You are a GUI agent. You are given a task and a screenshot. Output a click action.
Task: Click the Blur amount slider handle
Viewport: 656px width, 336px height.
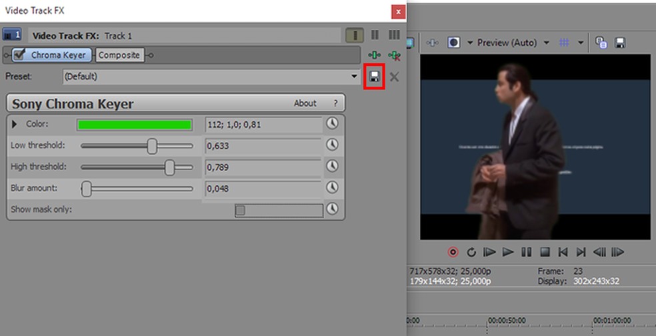pos(86,189)
